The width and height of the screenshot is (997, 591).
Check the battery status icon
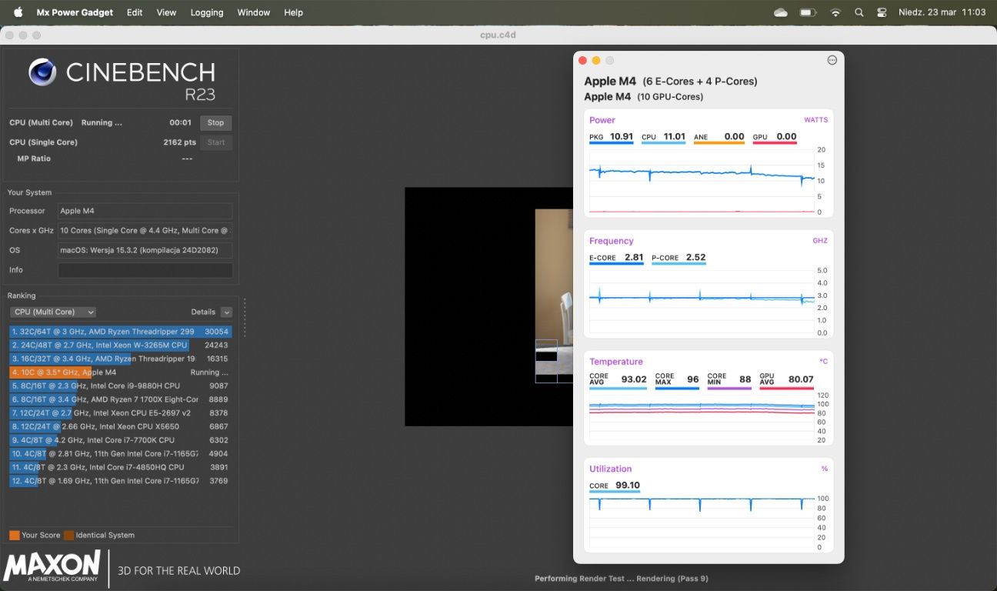click(x=808, y=12)
